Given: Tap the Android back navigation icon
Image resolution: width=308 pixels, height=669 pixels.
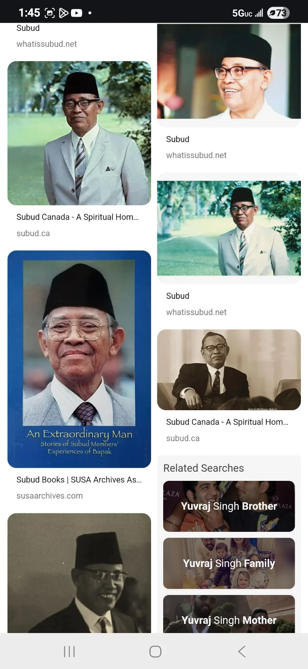Looking at the screenshot, I should pos(242,651).
